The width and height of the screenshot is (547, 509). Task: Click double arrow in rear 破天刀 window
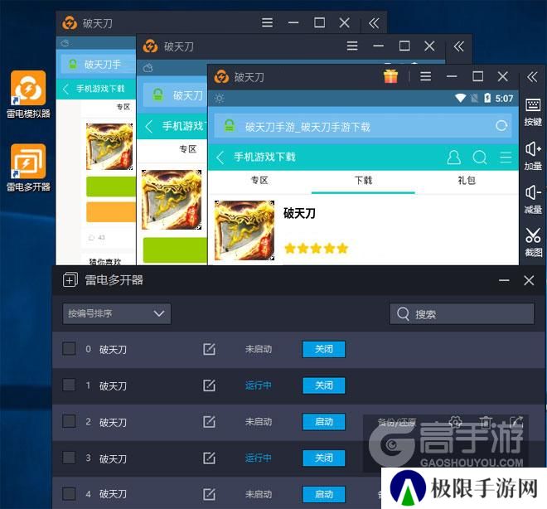click(x=374, y=23)
